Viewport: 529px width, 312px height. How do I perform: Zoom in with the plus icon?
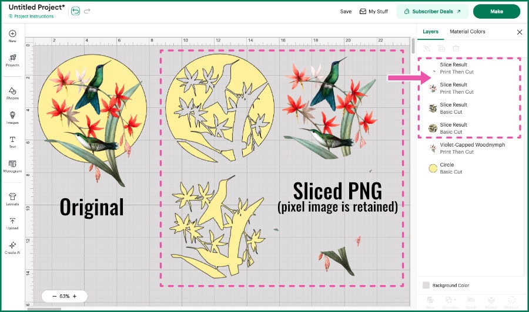click(75, 296)
